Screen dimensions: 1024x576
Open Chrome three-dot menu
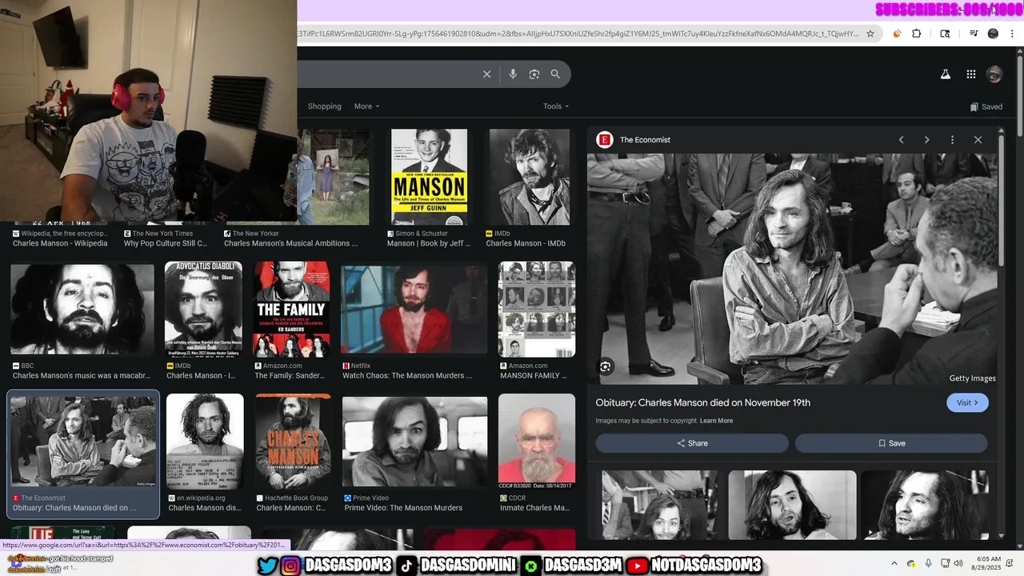pyautogui.click(x=1013, y=34)
